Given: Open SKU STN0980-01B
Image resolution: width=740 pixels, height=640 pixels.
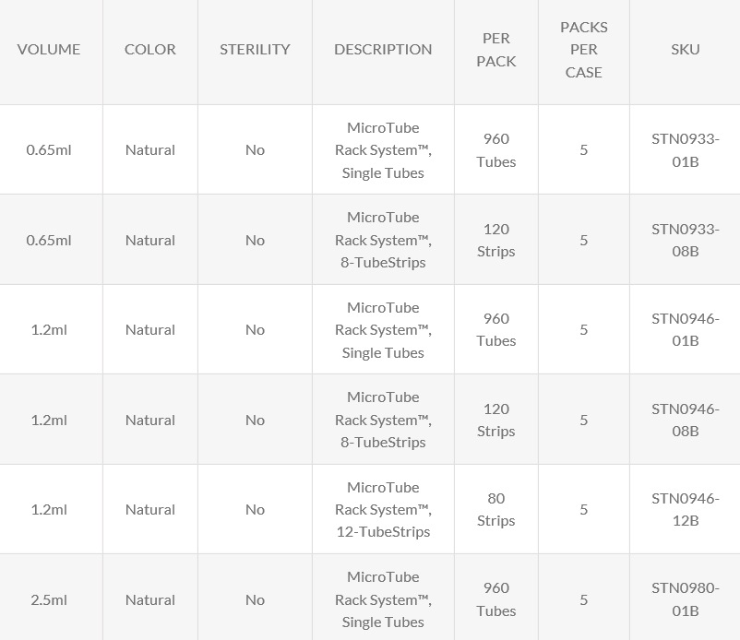Looking at the screenshot, I should (x=685, y=599).
